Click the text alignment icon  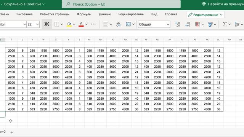106,24
